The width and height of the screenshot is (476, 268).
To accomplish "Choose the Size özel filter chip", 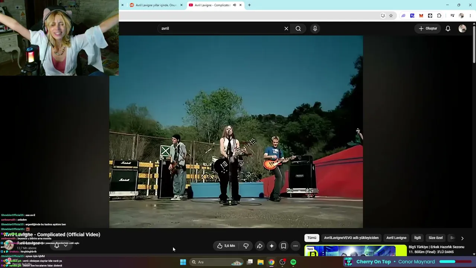I will point(436,238).
